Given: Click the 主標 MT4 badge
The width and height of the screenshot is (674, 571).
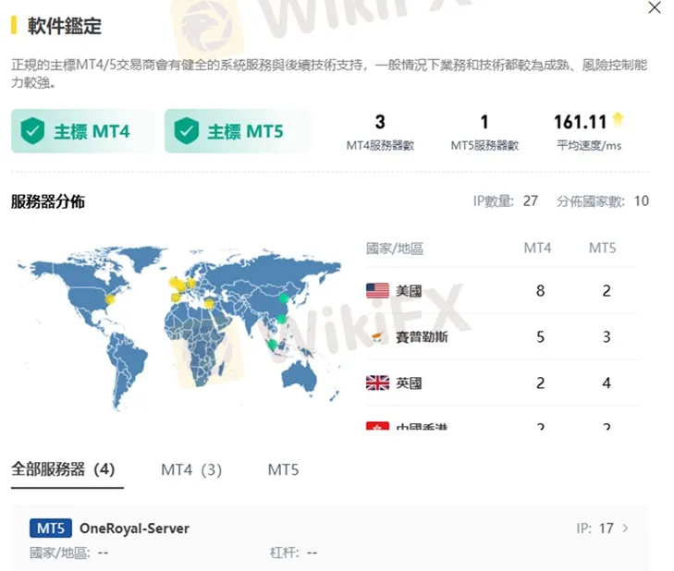Looking at the screenshot, I should click(x=82, y=131).
